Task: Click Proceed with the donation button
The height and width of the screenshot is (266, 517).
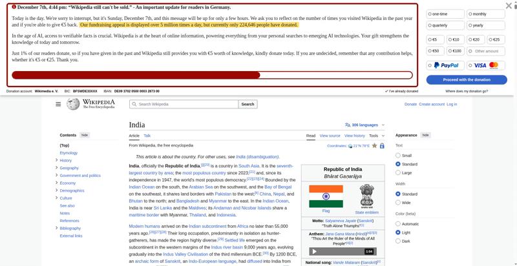Action: (467, 79)
